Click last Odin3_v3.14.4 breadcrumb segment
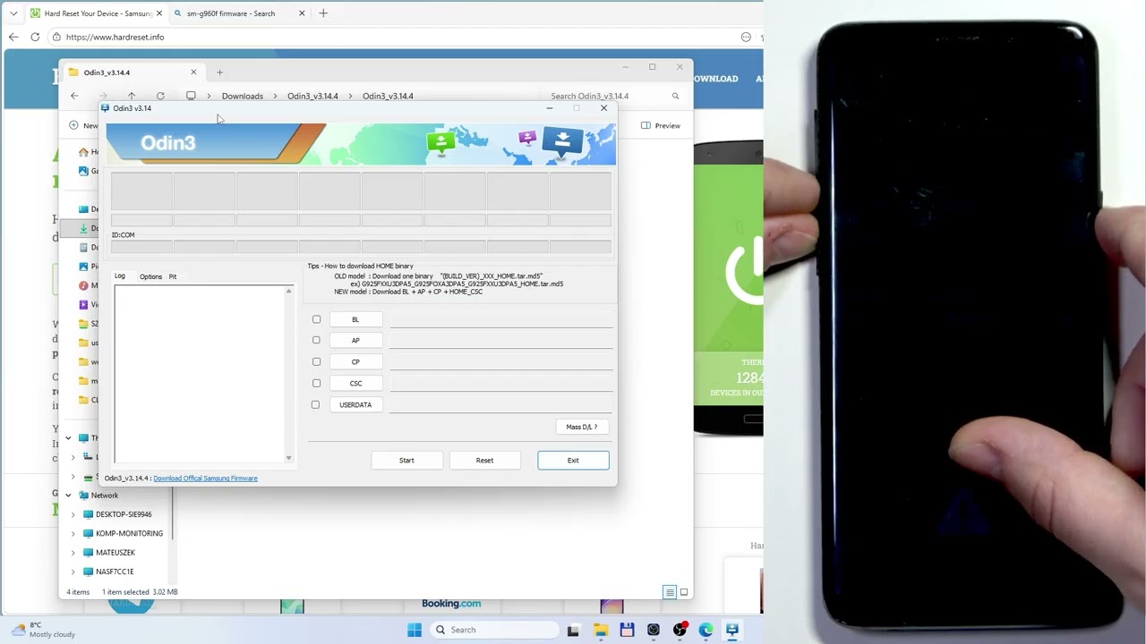The width and height of the screenshot is (1146, 644). click(388, 96)
